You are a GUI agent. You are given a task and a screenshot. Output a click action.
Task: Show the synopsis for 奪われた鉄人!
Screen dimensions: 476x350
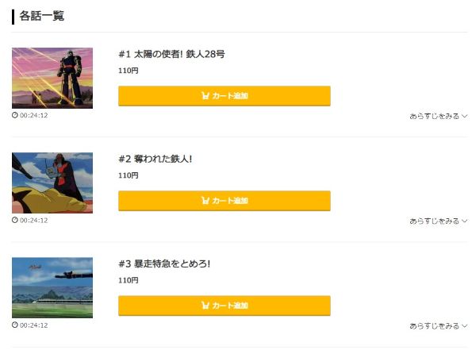point(438,221)
